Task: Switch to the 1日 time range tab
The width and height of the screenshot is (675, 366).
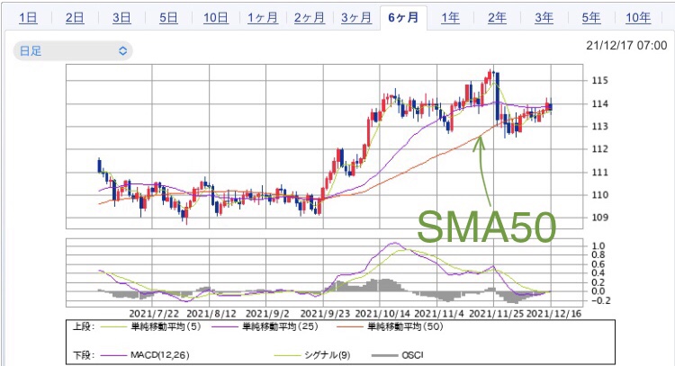Action: tap(28, 18)
